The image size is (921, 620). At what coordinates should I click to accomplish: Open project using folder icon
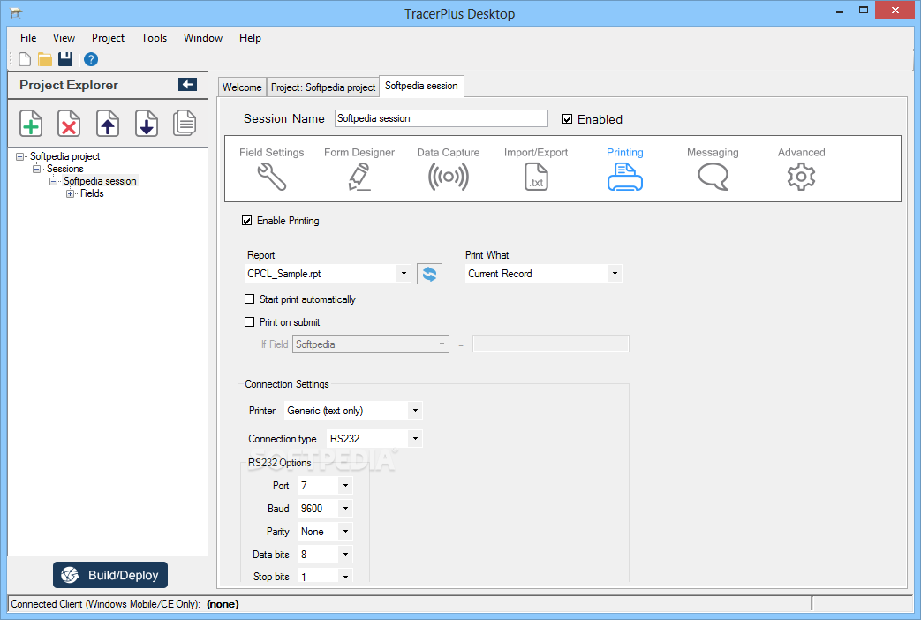coord(45,59)
